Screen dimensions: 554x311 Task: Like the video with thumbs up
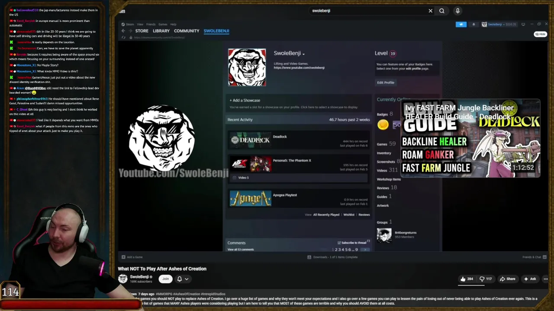(x=467, y=279)
